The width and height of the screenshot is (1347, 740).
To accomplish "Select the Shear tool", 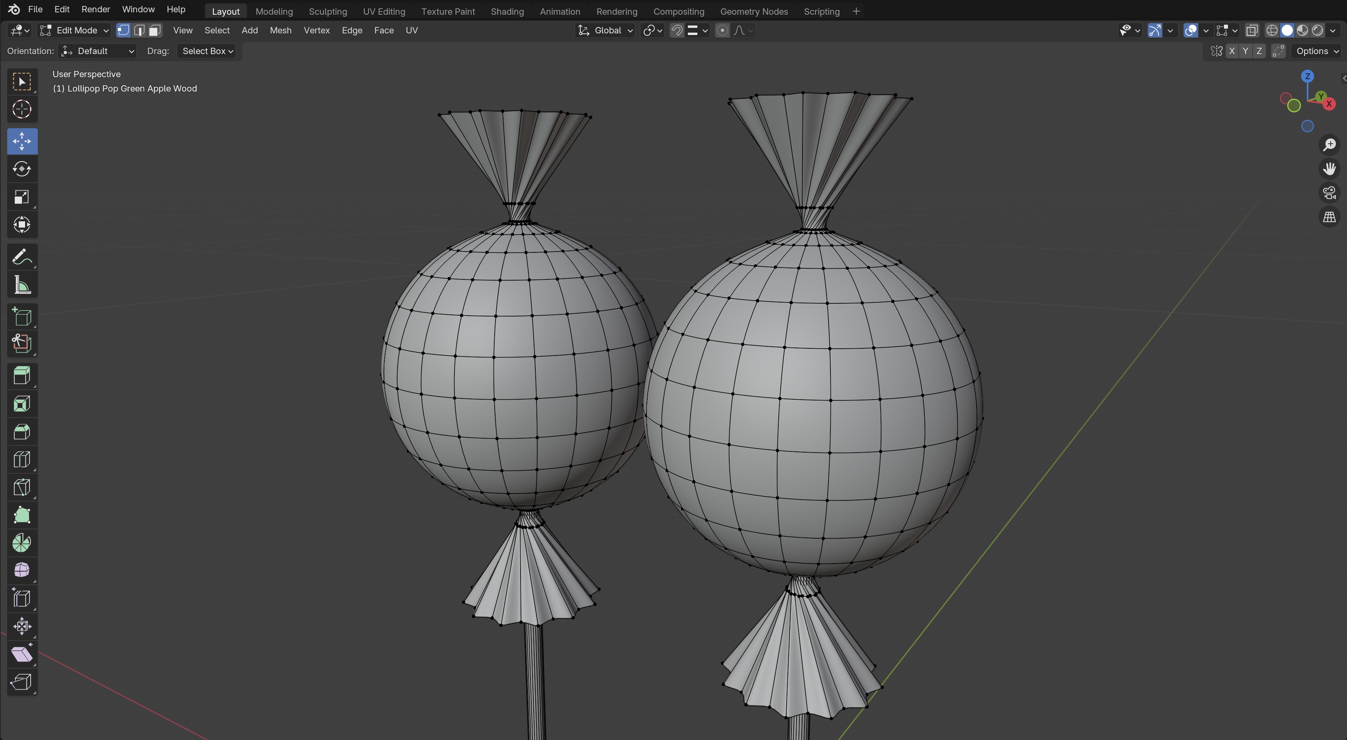I will click(22, 654).
